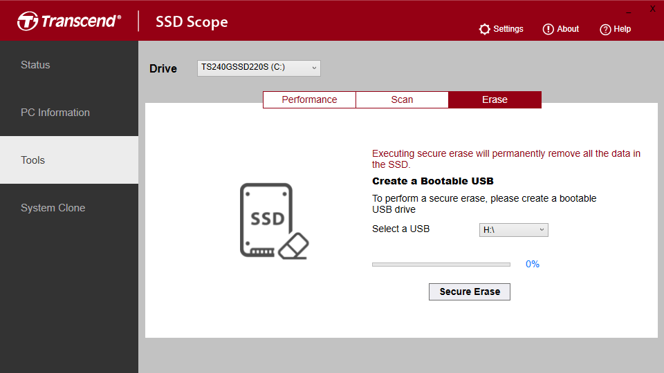
Task: Click the Transcend logo
Action: [x=69, y=21]
